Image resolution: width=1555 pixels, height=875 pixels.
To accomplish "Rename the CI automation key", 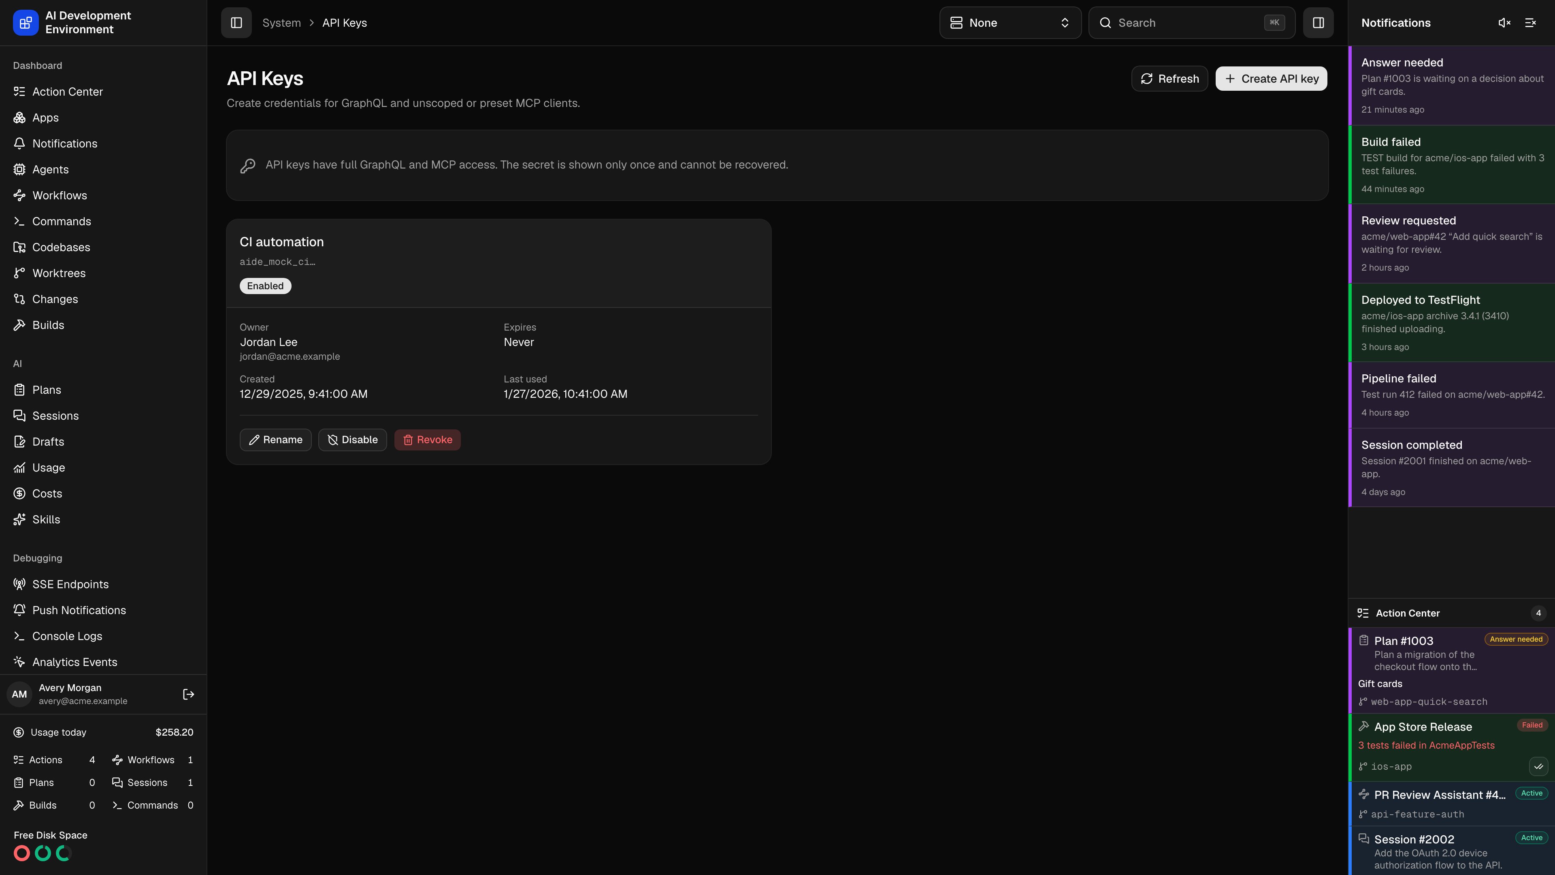I will [x=275, y=440].
